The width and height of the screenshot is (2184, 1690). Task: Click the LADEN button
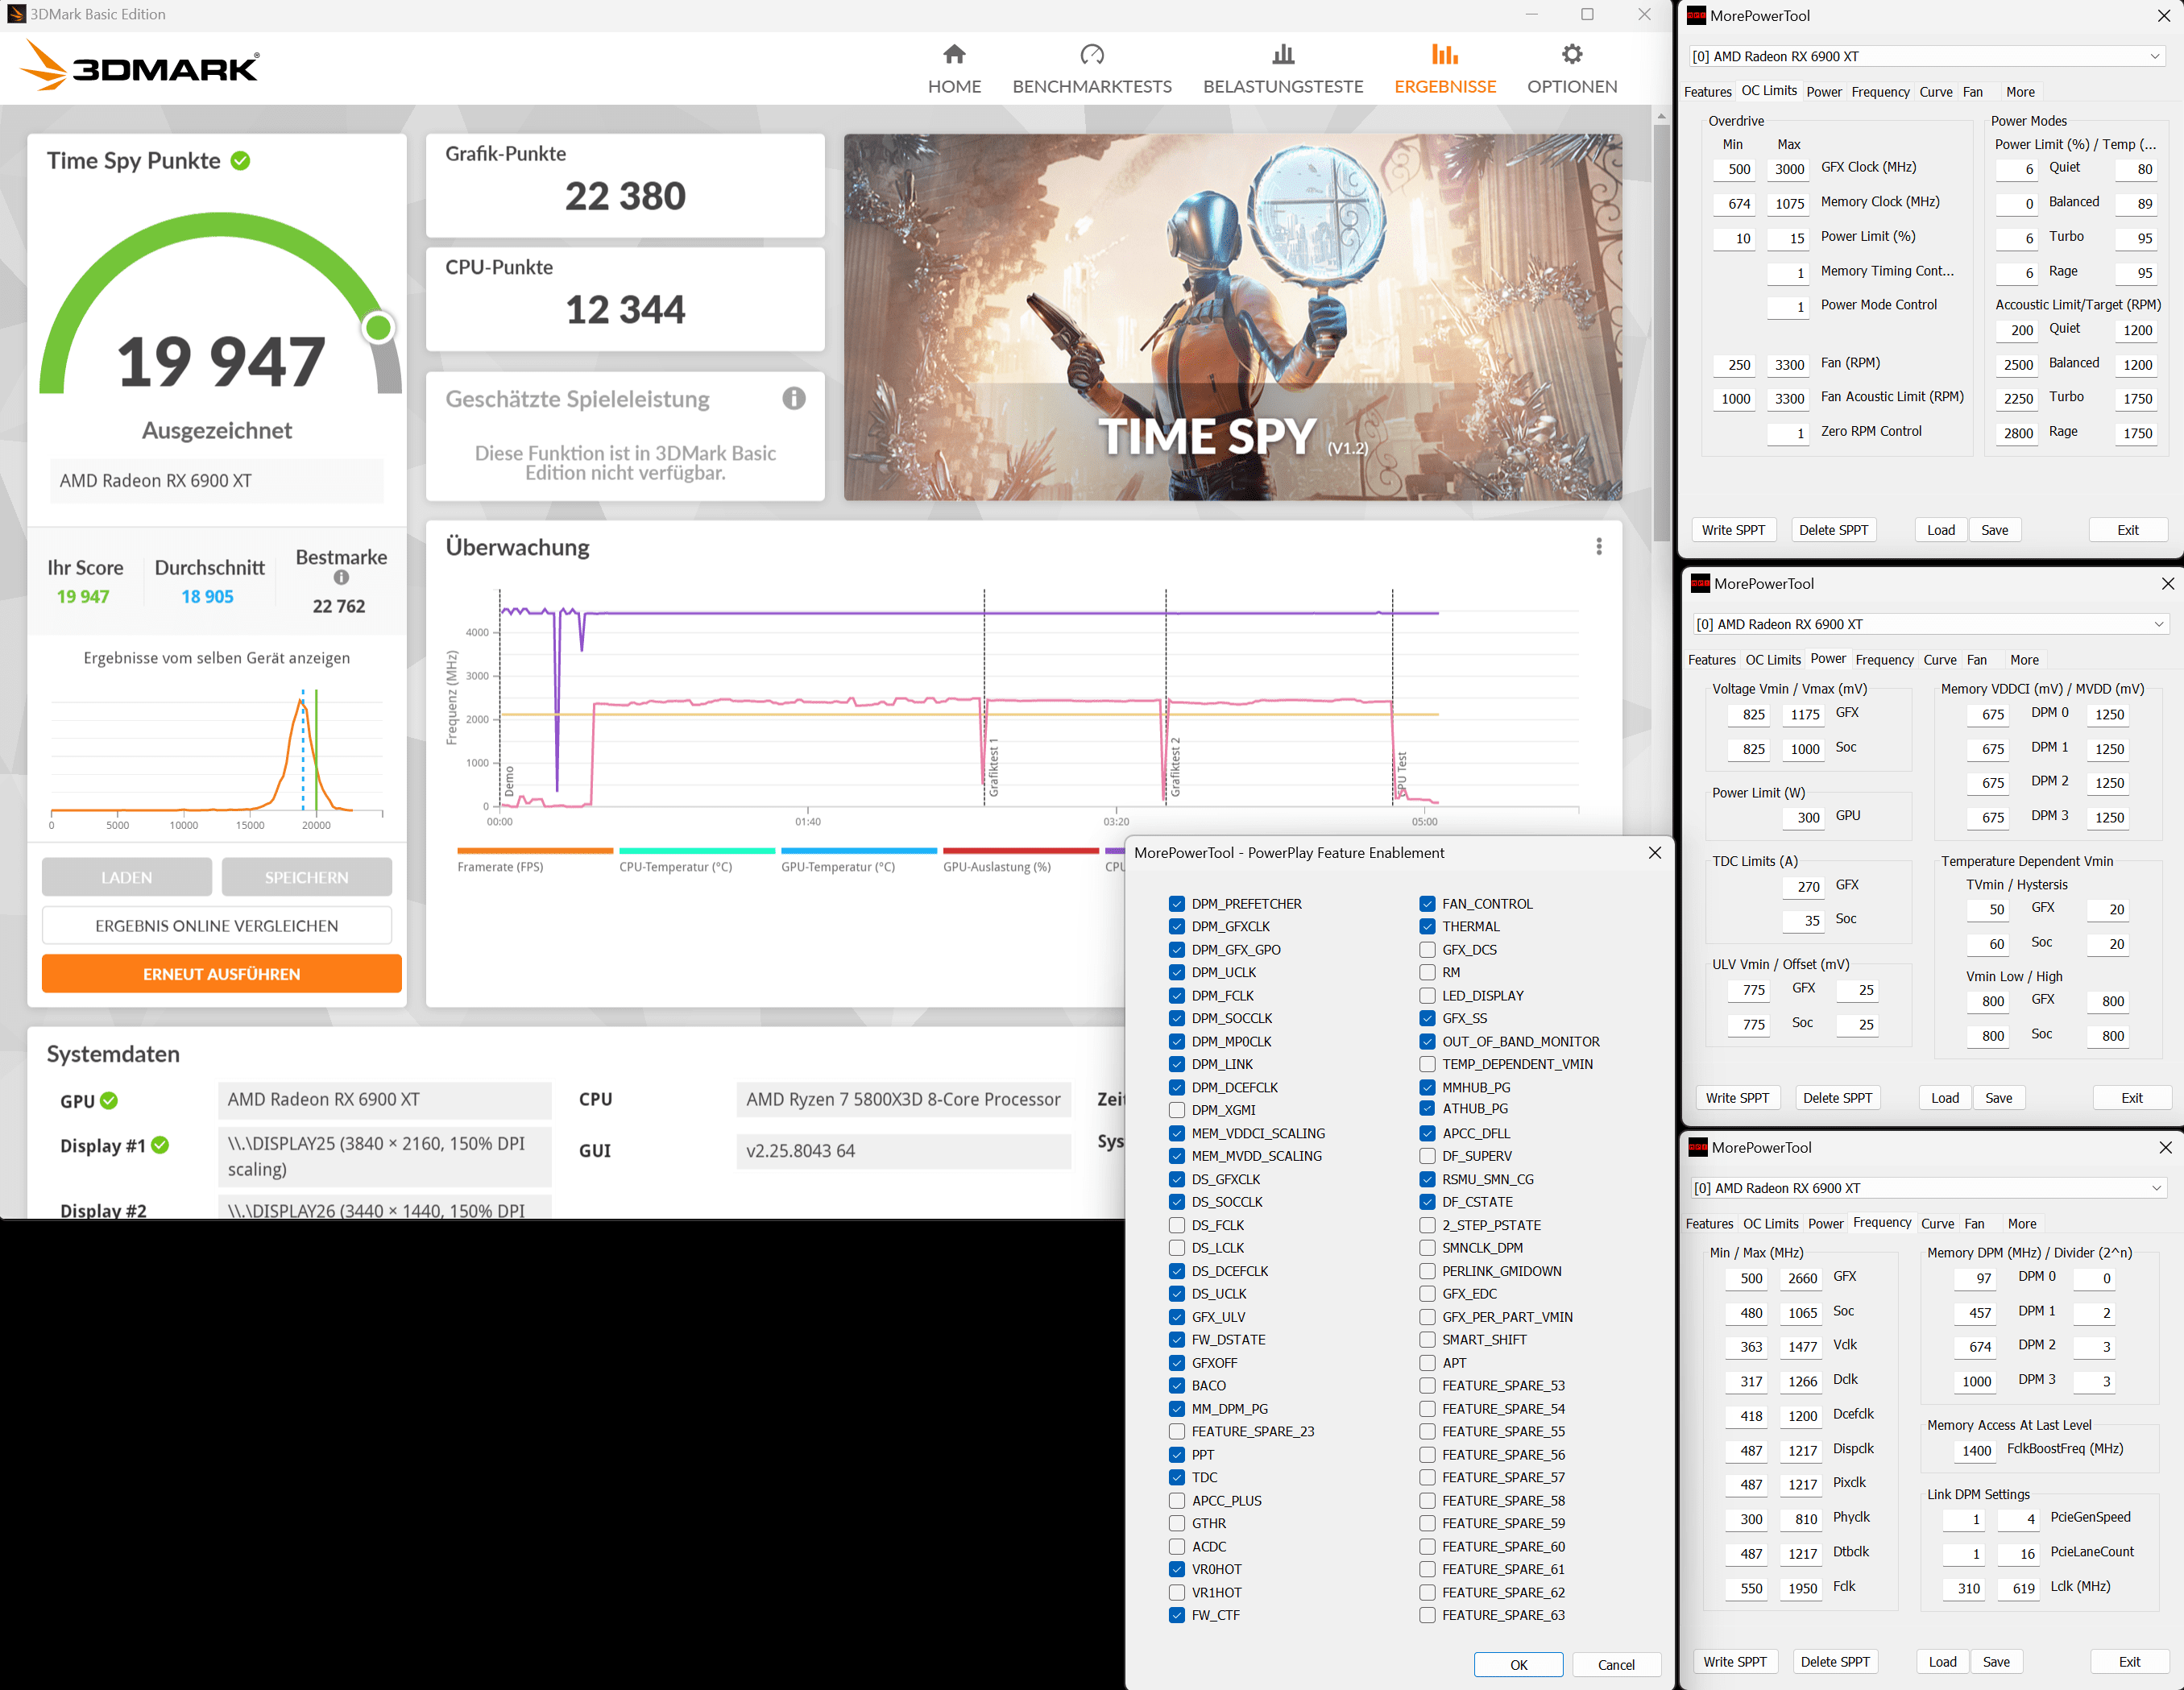point(127,877)
